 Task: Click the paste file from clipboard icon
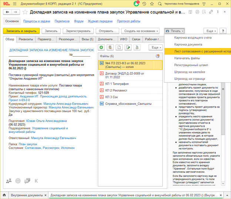click(x=110, y=47)
